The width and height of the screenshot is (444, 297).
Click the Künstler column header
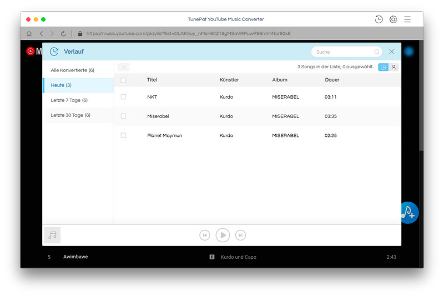[229, 80]
